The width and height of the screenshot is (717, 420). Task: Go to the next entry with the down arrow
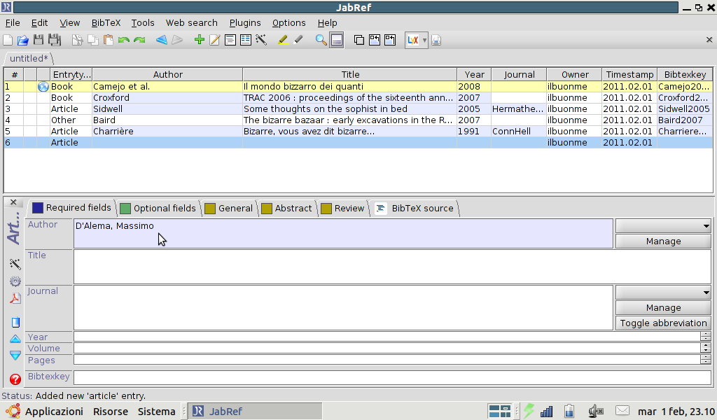tap(15, 355)
